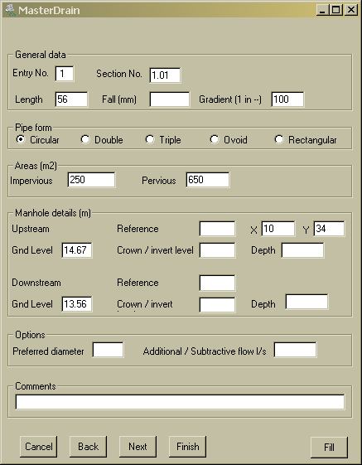Image resolution: width=362 pixels, height=465 pixels.
Task: Focus the Downstream Depth field
Action: tap(306, 302)
